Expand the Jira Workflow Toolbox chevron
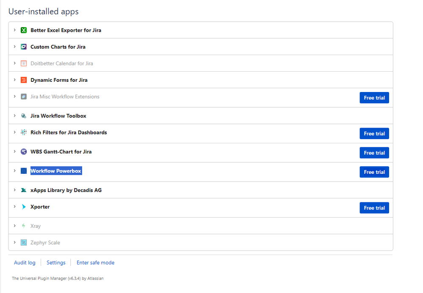Viewport: 423px width, 293px height. tap(14, 116)
